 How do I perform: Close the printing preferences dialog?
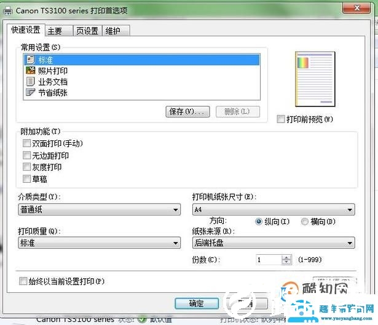click(x=356, y=8)
